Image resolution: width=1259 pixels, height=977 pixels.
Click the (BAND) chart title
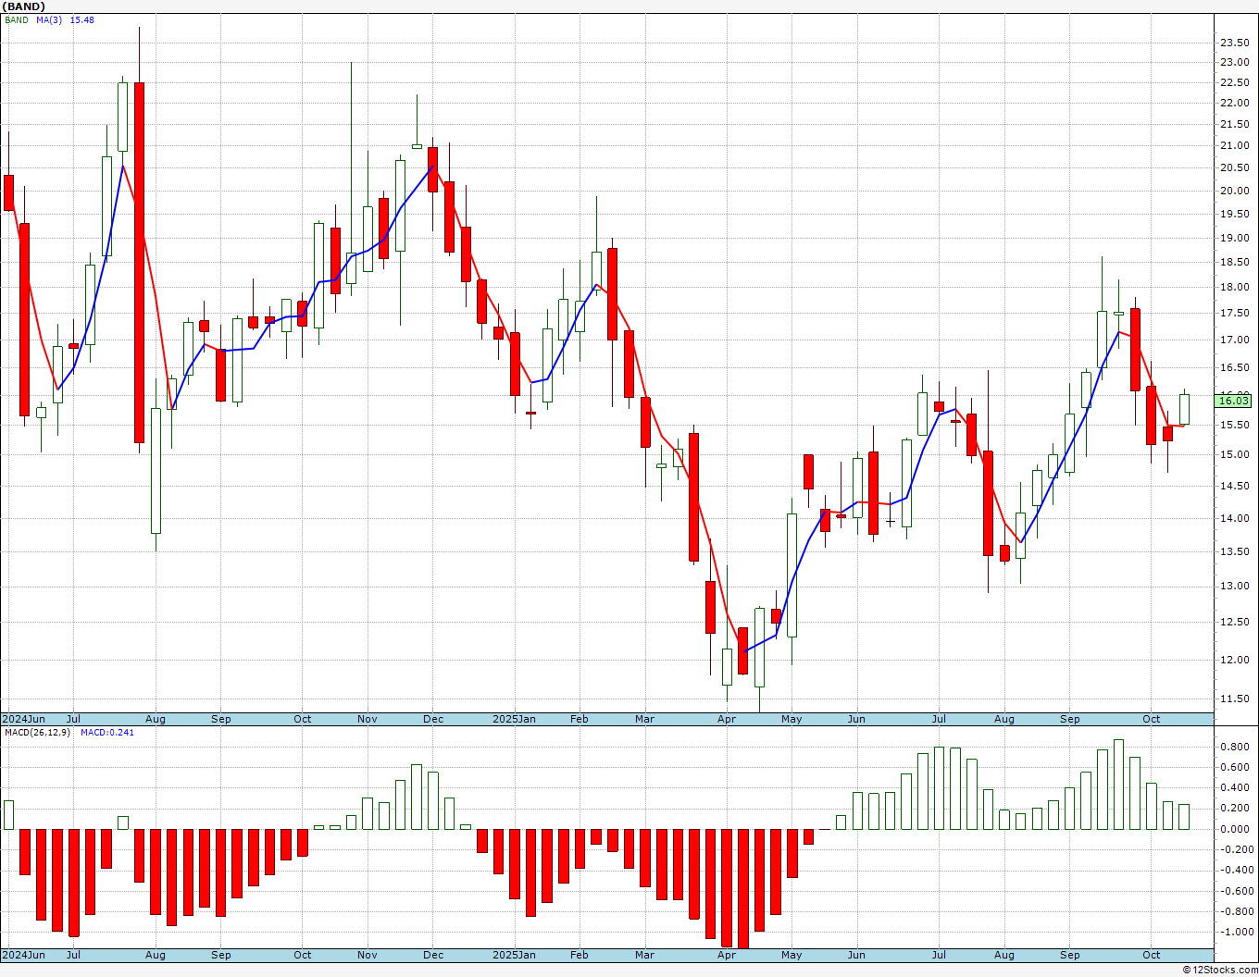click(25, 6)
